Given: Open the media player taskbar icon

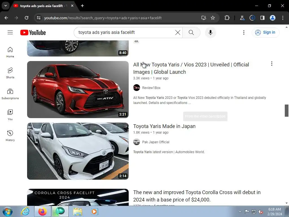Looking at the screenshot, I should pyautogui.click(x=95, y=211).
